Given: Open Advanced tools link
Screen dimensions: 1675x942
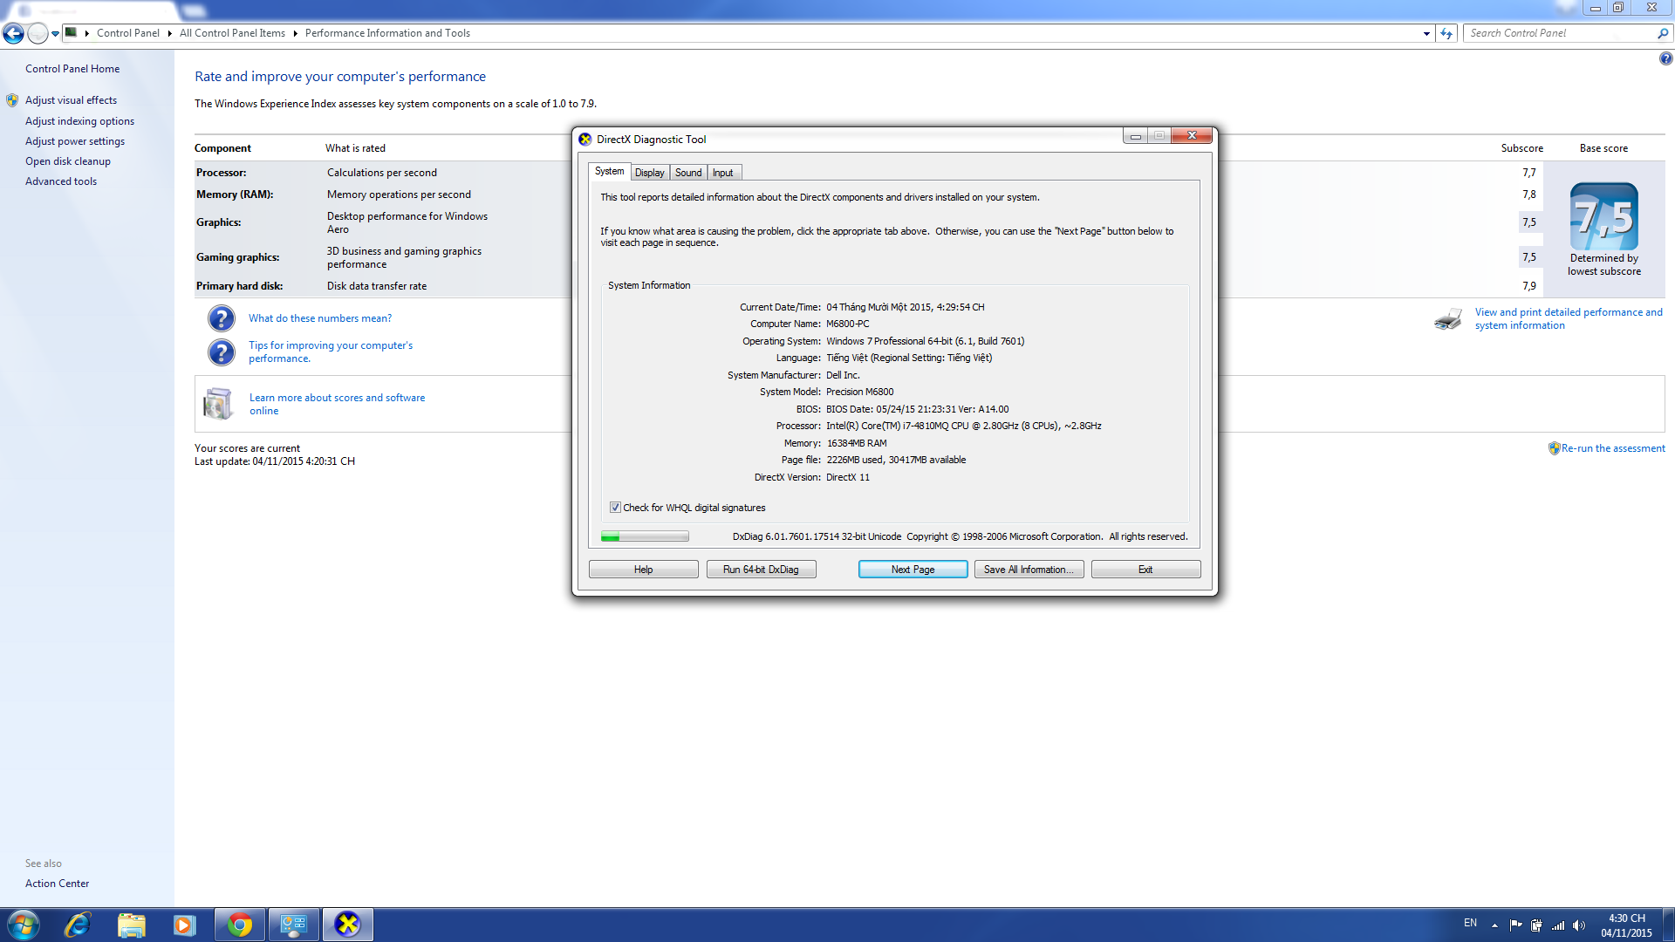Looking at the screenshot, I should 61,181.
